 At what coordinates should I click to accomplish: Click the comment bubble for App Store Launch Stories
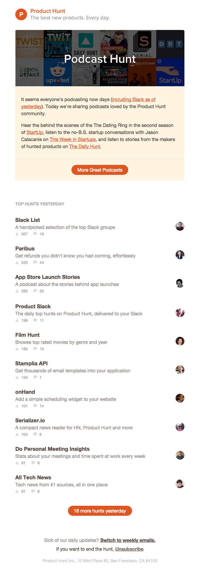tap(35, 291)
